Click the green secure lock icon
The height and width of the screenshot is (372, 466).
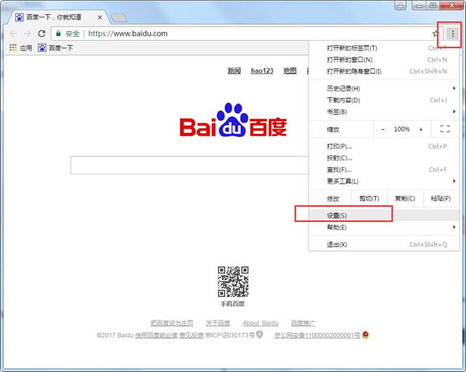[x=59, y=34]
